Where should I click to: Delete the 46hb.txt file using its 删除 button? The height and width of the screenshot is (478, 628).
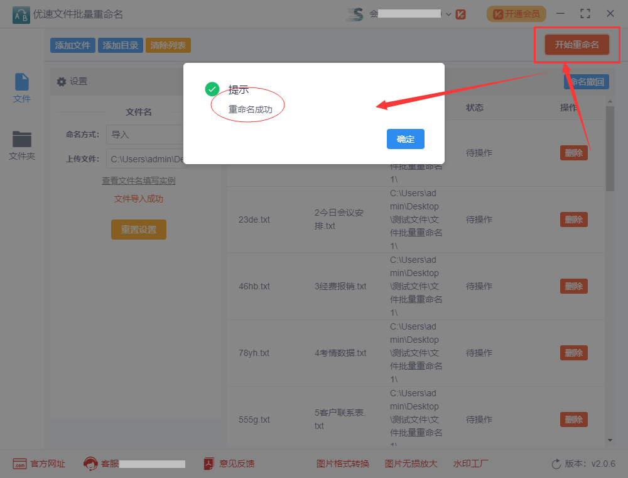(x=573, y=286)
